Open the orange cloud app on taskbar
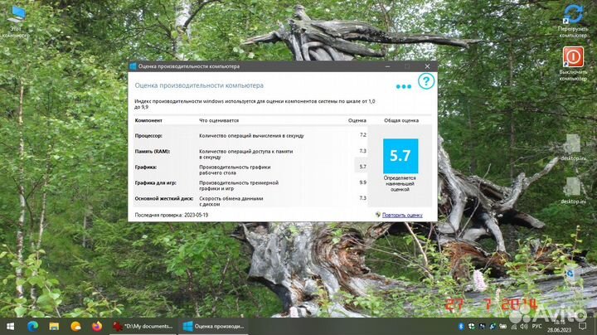The height and width of the screenshot is (335, 597). [x=75, y=326]
